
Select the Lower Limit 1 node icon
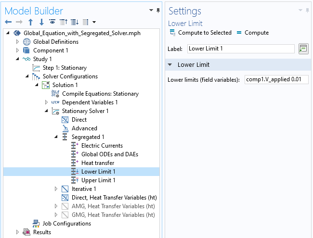[x=75, y=172]
